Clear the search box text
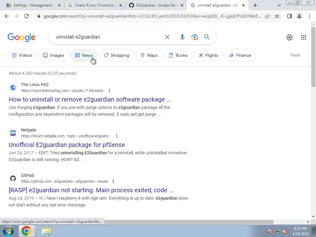 167,37
